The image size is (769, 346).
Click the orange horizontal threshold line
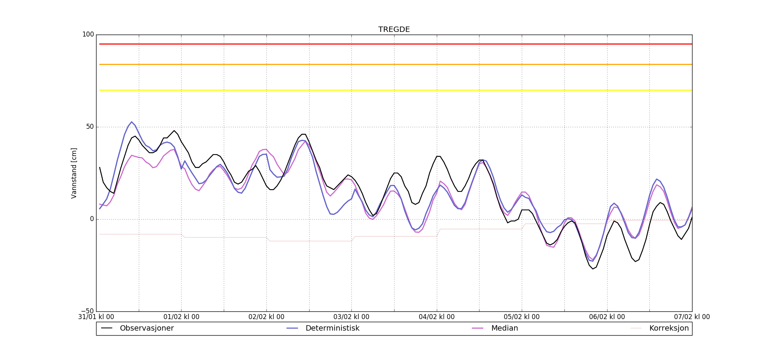(x=394, y=64)
